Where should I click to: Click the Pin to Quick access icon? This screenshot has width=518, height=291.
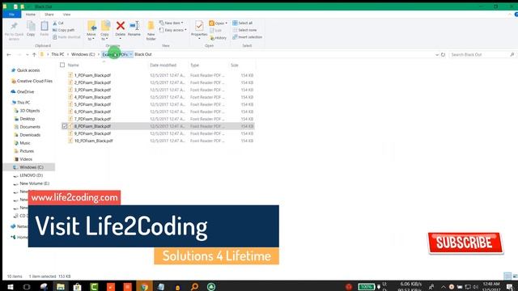click(x=14, y=26)
